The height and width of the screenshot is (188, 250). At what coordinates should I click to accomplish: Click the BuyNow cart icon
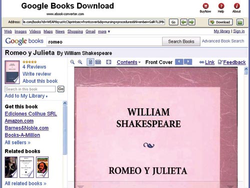tap(205, 6)
